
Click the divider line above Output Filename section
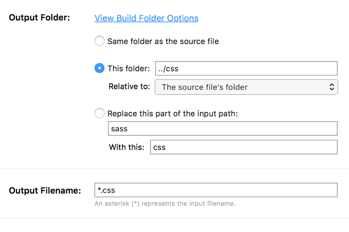174,169
